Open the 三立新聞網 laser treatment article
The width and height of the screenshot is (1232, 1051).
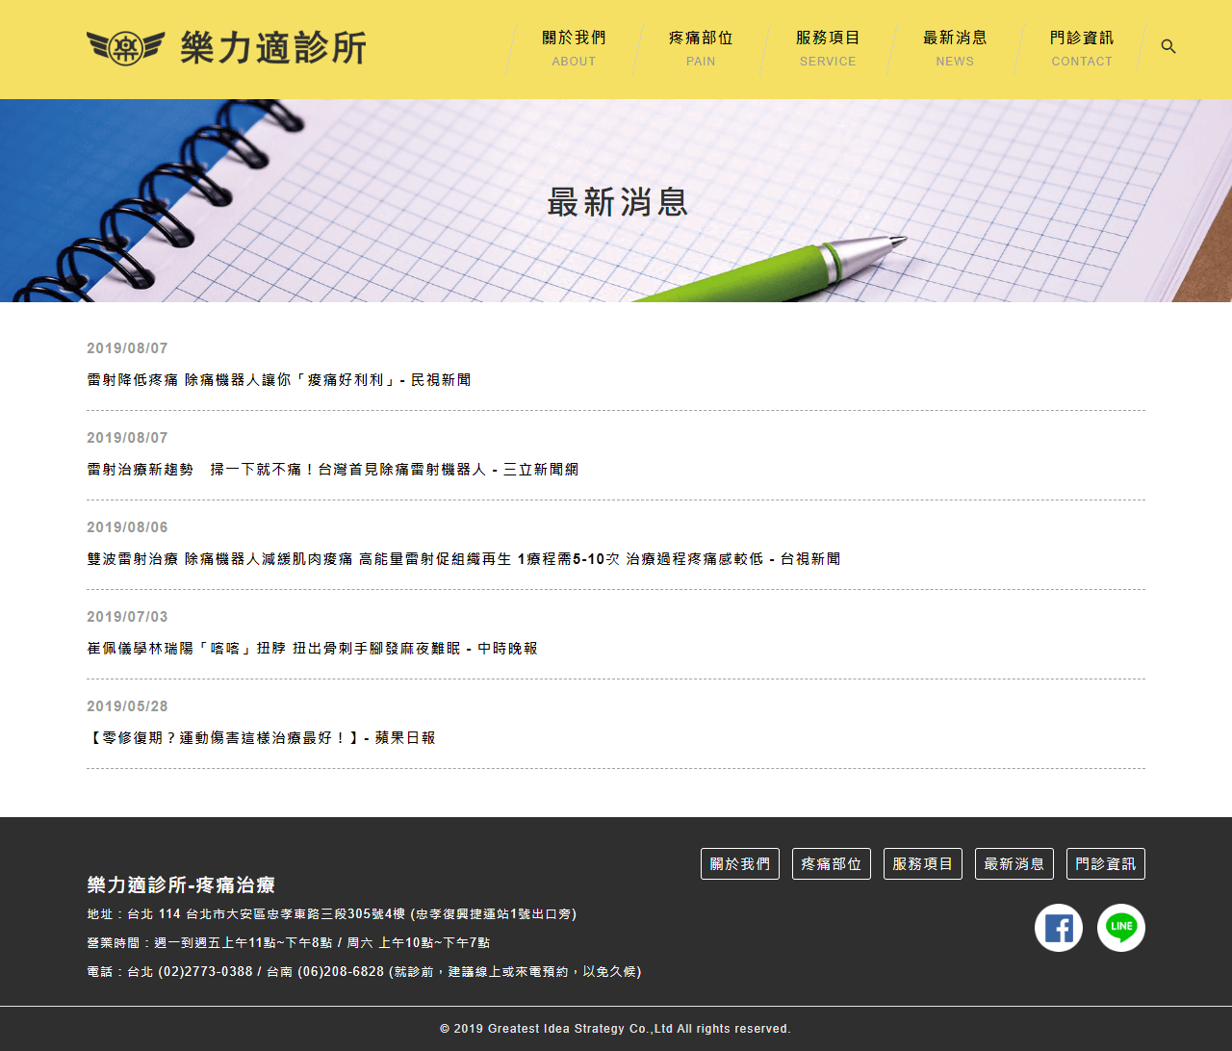point(333,470)
